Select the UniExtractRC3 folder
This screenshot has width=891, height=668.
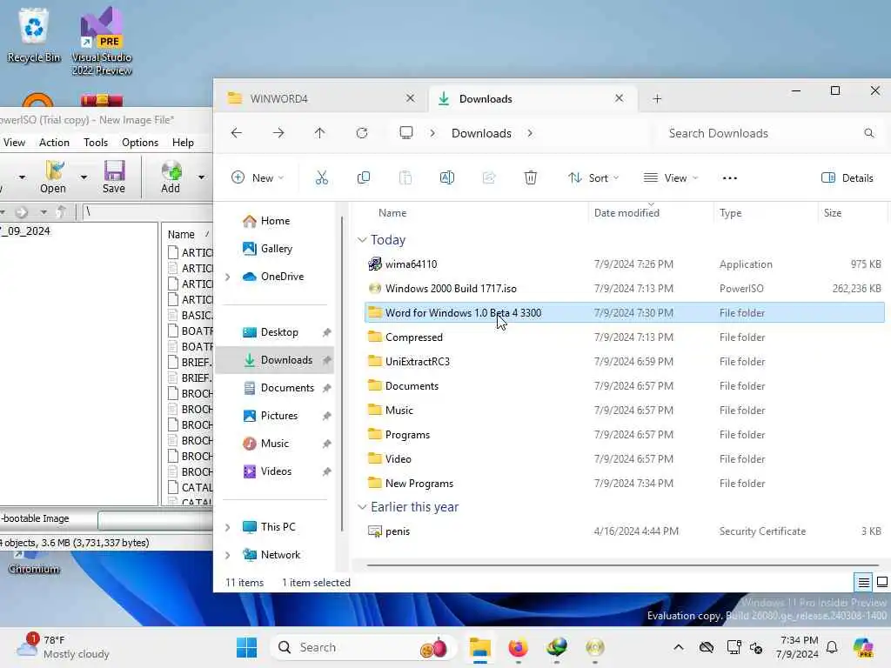pyautogui.click(x=624, y=362)
